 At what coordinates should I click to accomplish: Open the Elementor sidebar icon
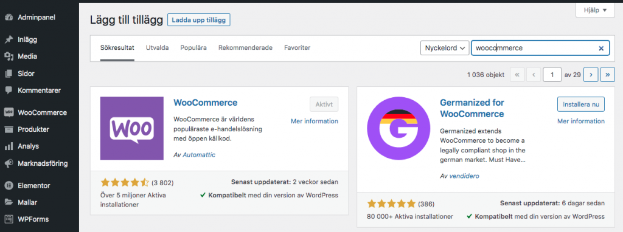pos(9,185)
